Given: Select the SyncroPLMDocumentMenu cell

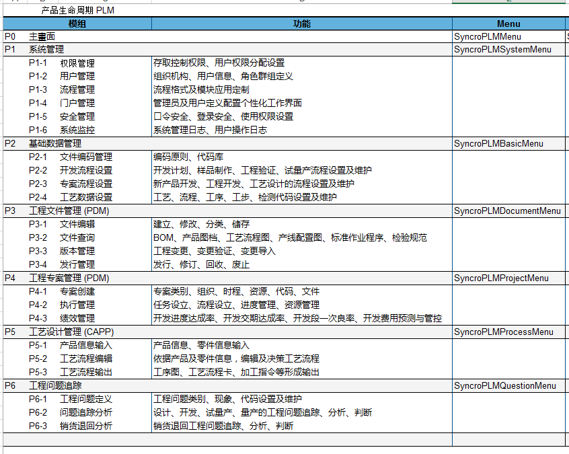Looking at the screenshot, I should pyautogui.click(x=507, y=211).
